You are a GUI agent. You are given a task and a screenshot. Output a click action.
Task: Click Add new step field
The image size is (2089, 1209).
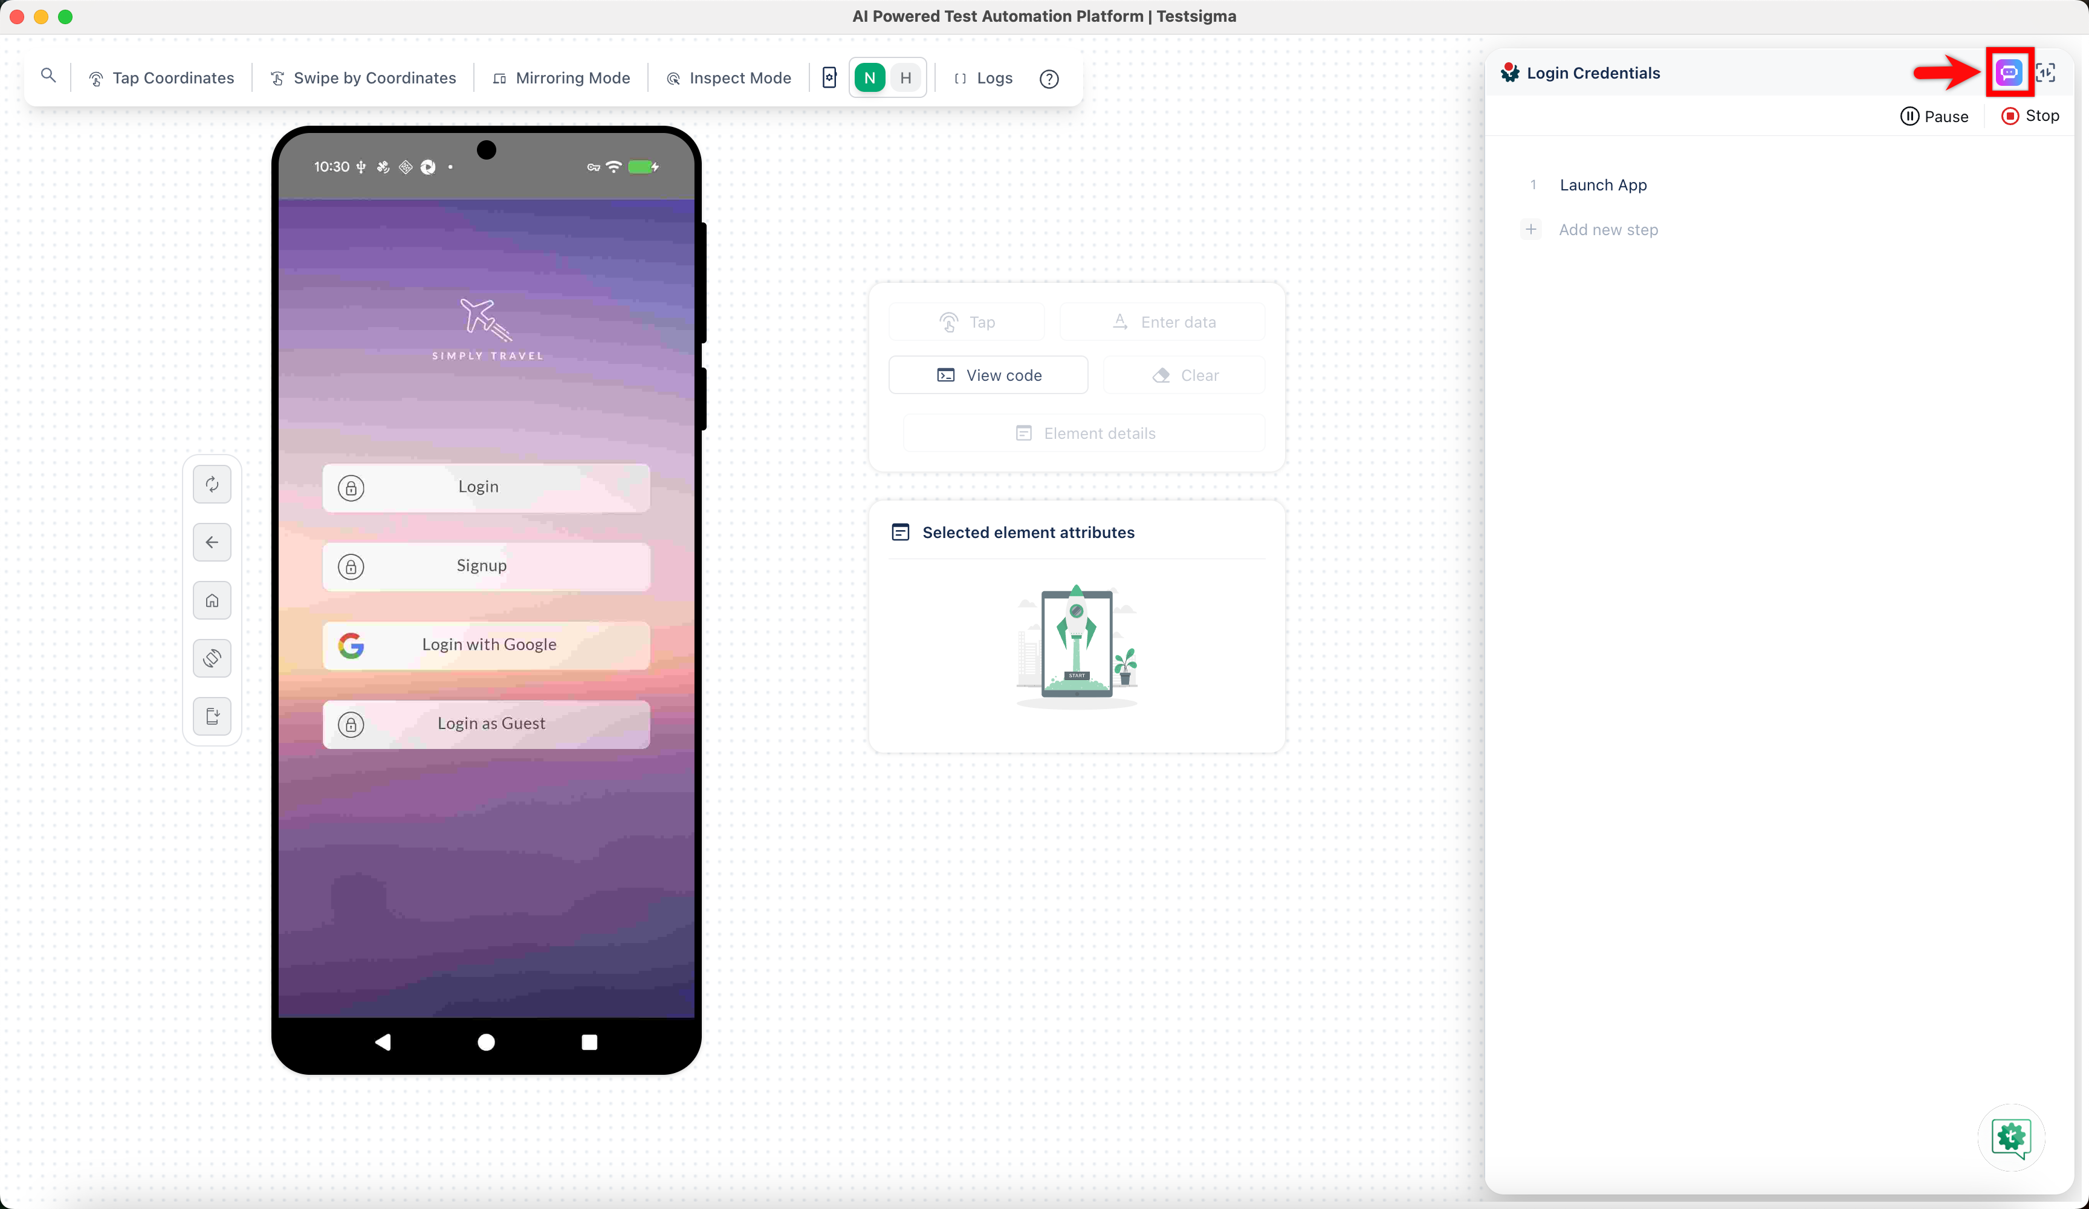1607,230
